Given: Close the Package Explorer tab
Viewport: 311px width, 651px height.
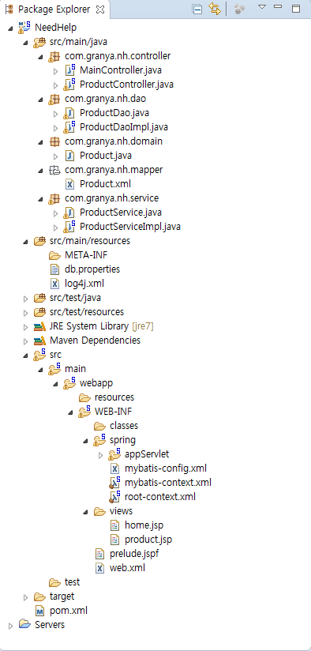Looking at the screenshot, I should [100, 9].
